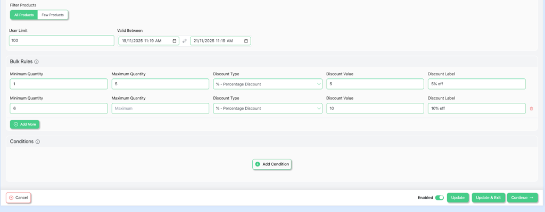Screen dimensions: 545x212
Task: Focus Discount Value field showing 10
Action: [x=375, y=109]
